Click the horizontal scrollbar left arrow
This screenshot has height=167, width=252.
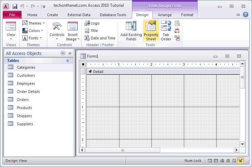point(82,150)
